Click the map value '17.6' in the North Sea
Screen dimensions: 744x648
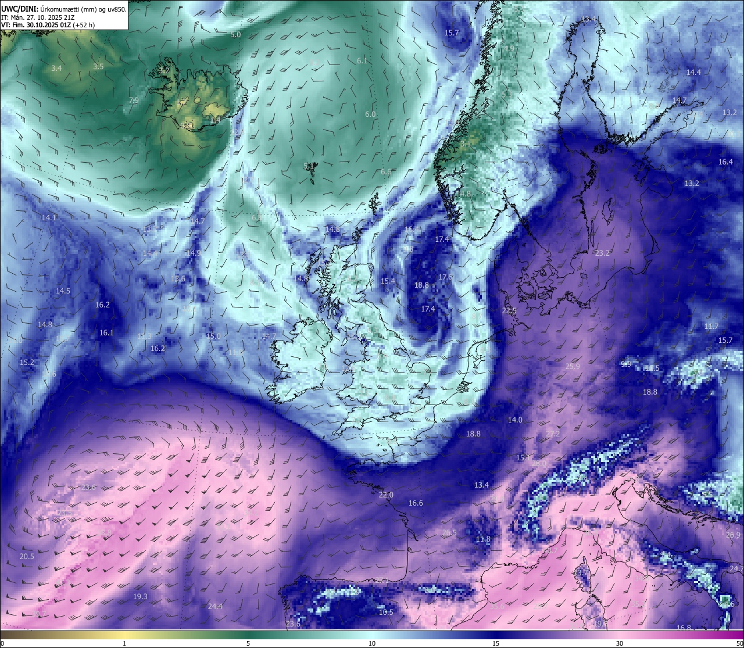[446, 277]
